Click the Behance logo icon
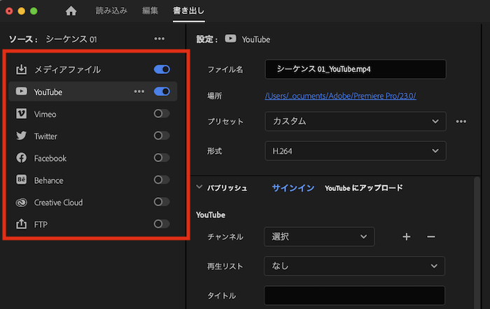 (21, 180)
